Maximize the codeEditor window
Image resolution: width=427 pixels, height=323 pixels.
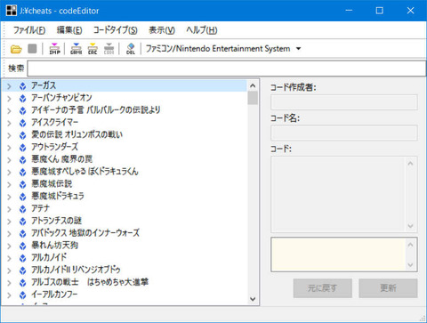point(380,11)
